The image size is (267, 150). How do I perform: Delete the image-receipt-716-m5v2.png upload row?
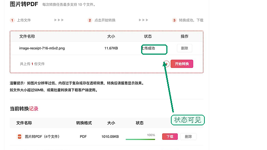pyautogui.click(x=184, y=48)
